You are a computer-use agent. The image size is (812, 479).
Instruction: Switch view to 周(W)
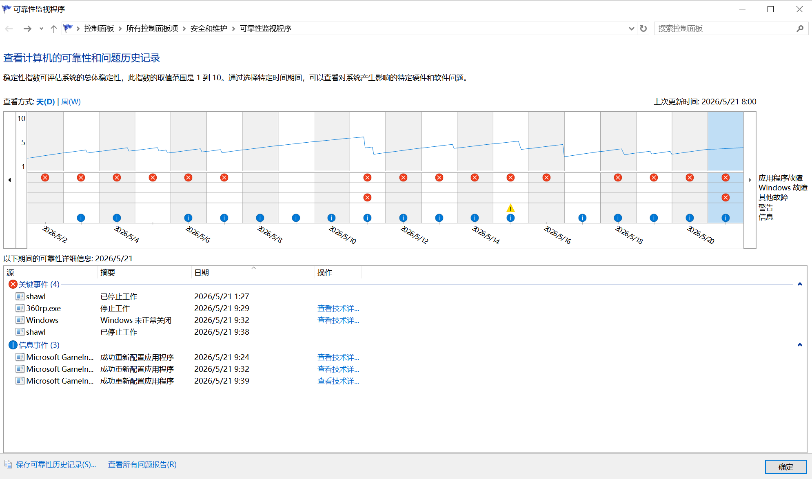pos(71,102)
